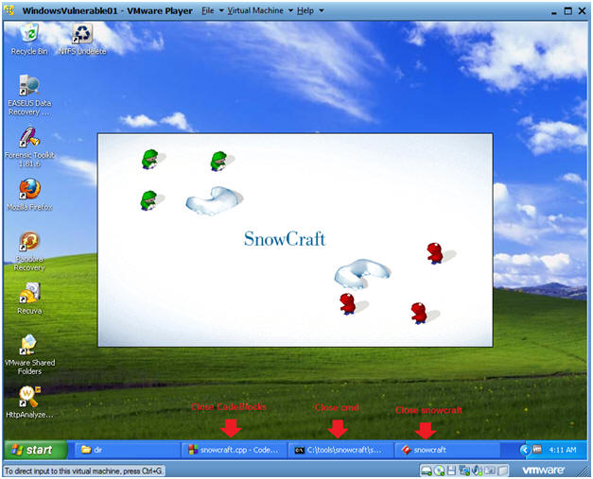The image size is (593, 479).
Task: Open the VMware Shared Folders shortcut
Action: [x=29, y=354]
